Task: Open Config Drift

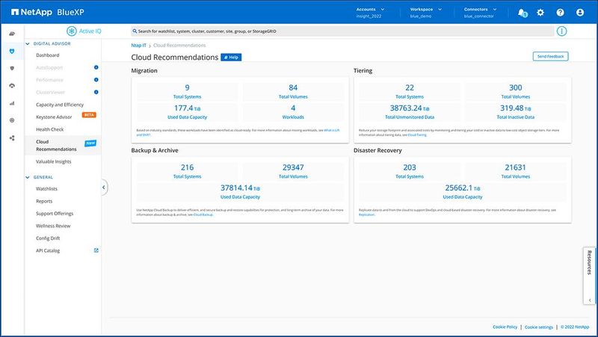Action: pyautogui.click(x=48, y=238)
